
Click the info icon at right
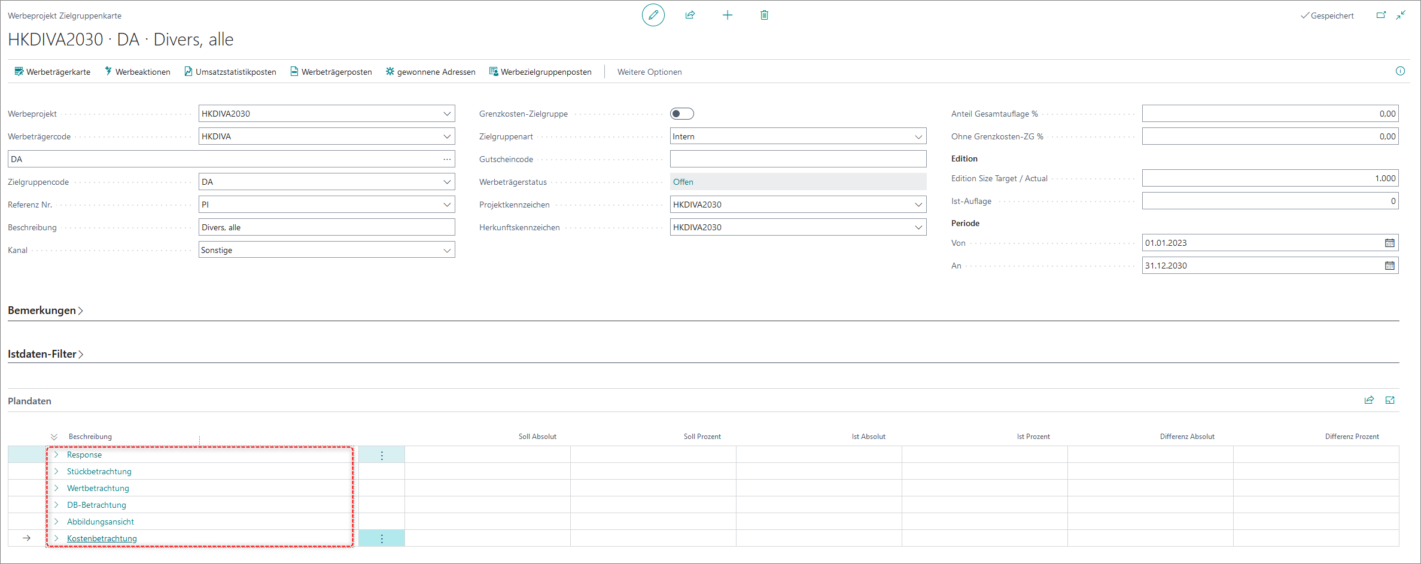click(1400, 71)
